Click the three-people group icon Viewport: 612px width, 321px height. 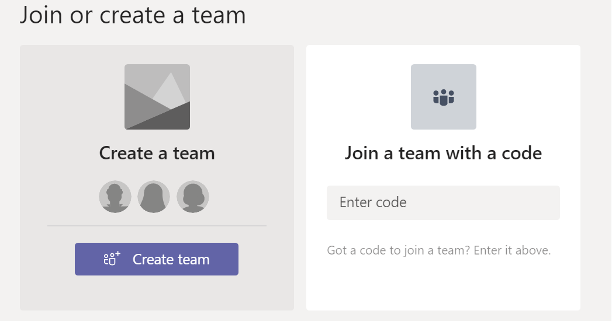click(x=444, y=97)
